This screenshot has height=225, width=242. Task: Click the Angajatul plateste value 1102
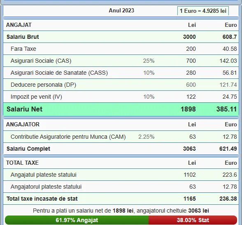190,175
